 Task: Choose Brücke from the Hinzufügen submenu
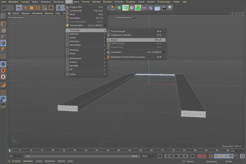click(x=136, y=40)
